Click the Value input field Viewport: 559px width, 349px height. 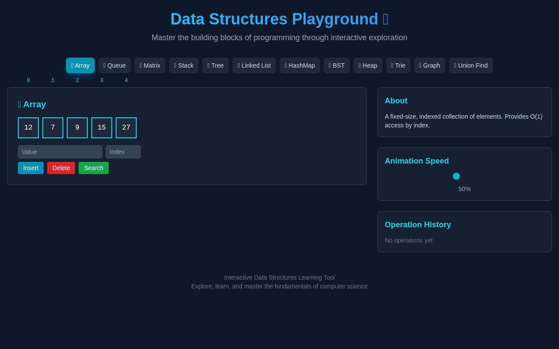[x=60, y=152]
